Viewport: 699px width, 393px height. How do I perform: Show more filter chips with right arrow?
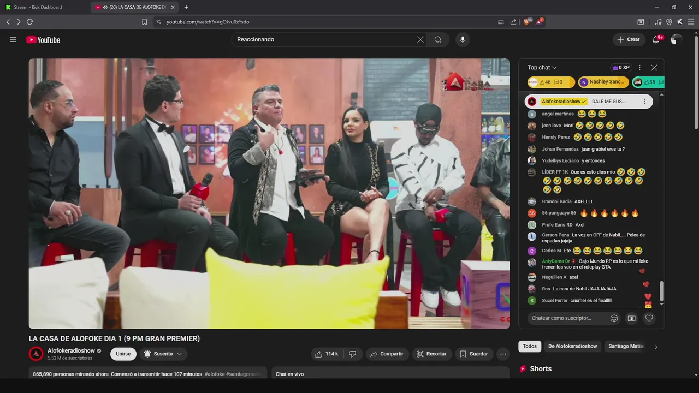coord(656,347)
